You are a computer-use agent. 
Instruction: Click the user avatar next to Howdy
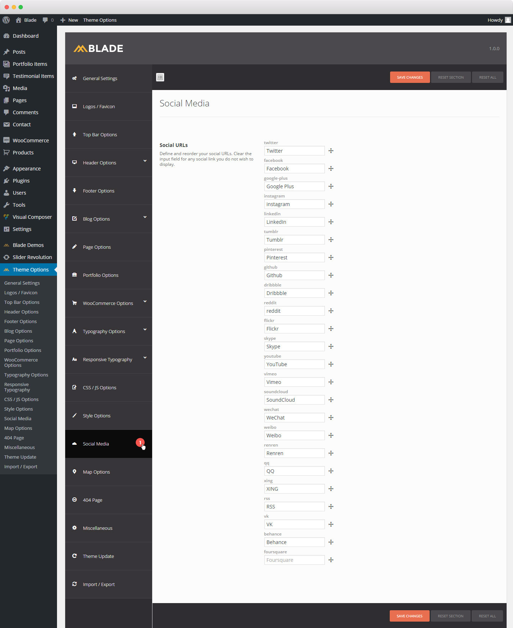[508, 20]
